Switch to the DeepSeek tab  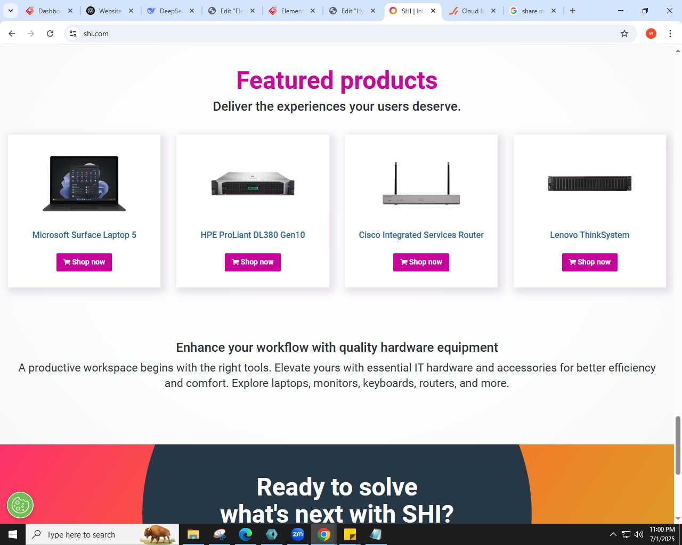(170, 11)
